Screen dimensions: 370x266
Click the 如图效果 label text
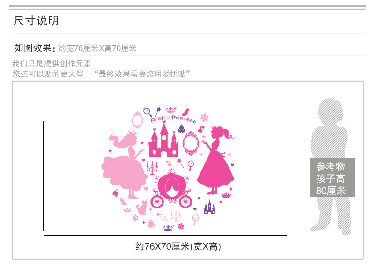(33, 48)
